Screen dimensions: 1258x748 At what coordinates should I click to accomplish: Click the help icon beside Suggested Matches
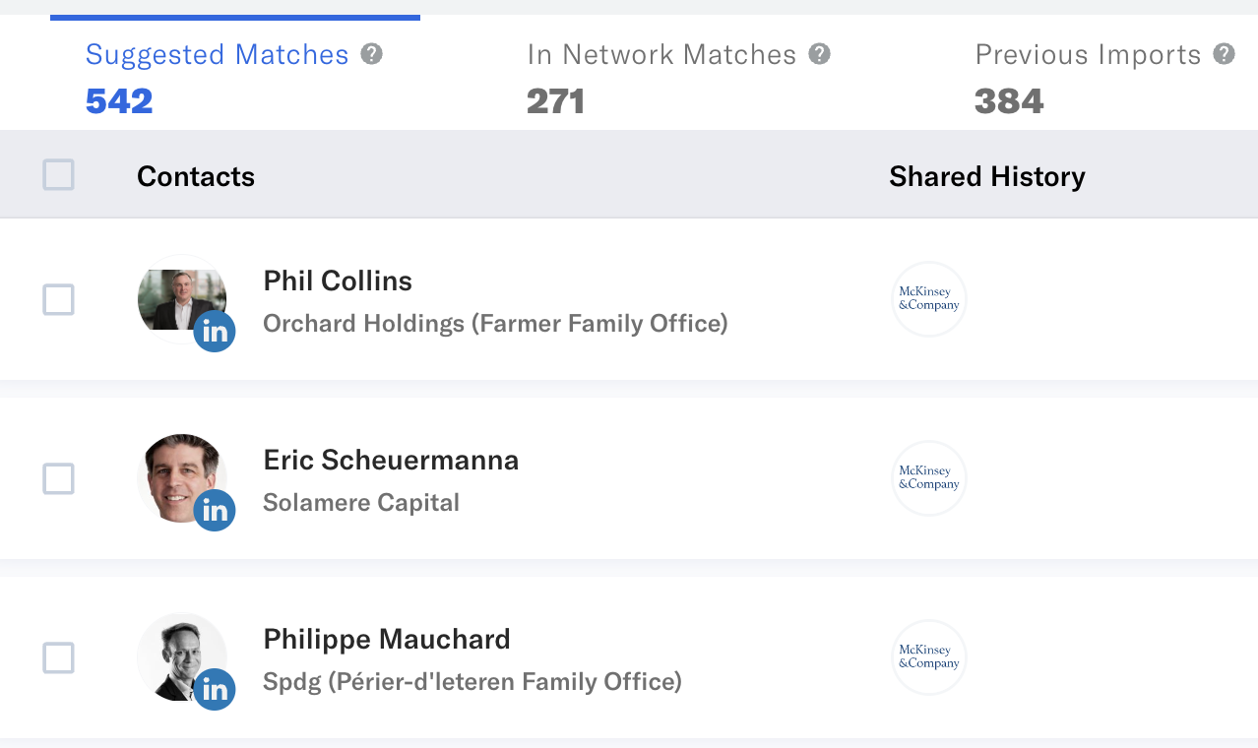pos(371,54)
